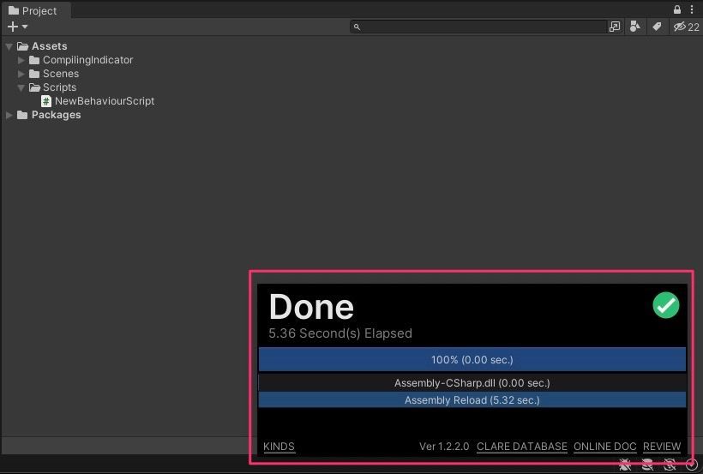Collapse the Assets root folder arrow

[9, 46]
